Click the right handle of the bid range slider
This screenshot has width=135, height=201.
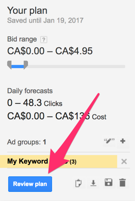tap(26, 65)
